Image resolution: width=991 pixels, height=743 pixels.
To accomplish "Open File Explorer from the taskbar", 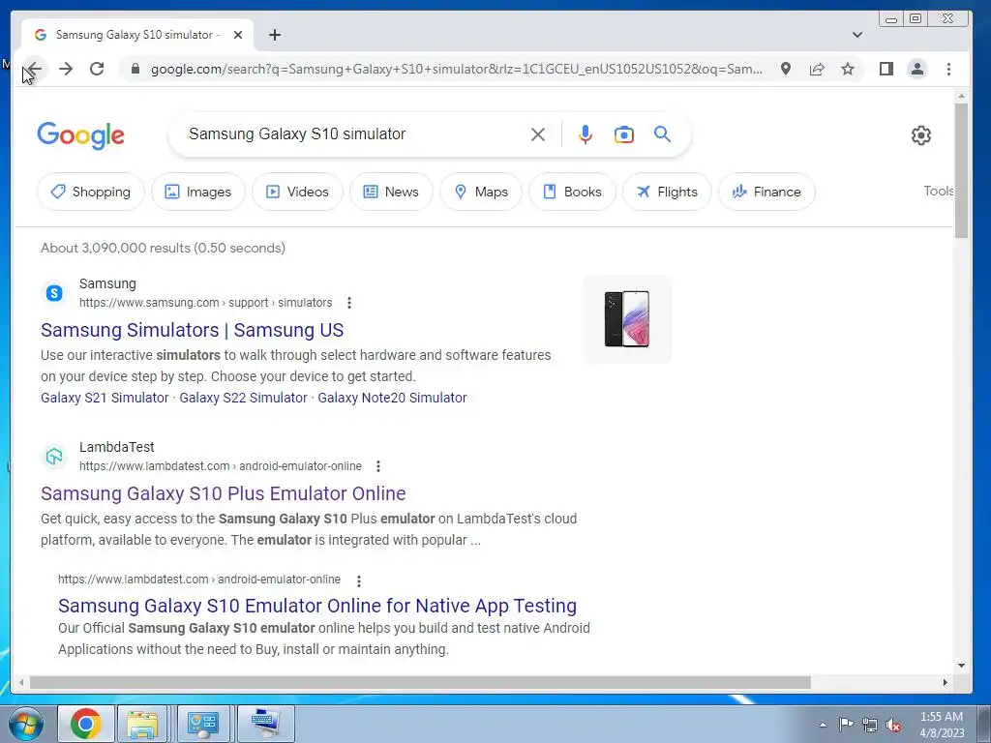I will coord(143,724).
